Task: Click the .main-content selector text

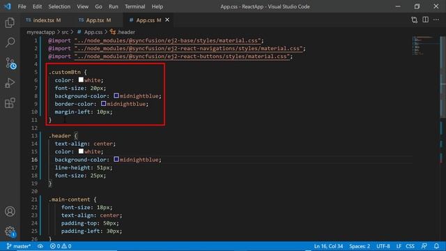Action: click(70, 199)
